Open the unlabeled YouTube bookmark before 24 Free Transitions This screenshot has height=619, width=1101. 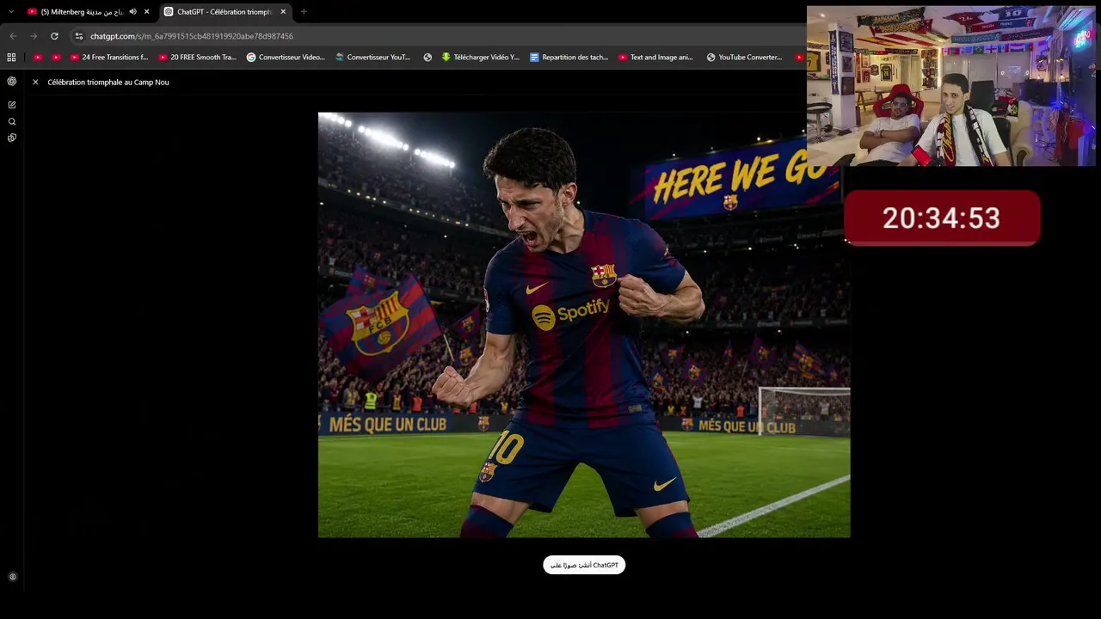pos(56,58)
